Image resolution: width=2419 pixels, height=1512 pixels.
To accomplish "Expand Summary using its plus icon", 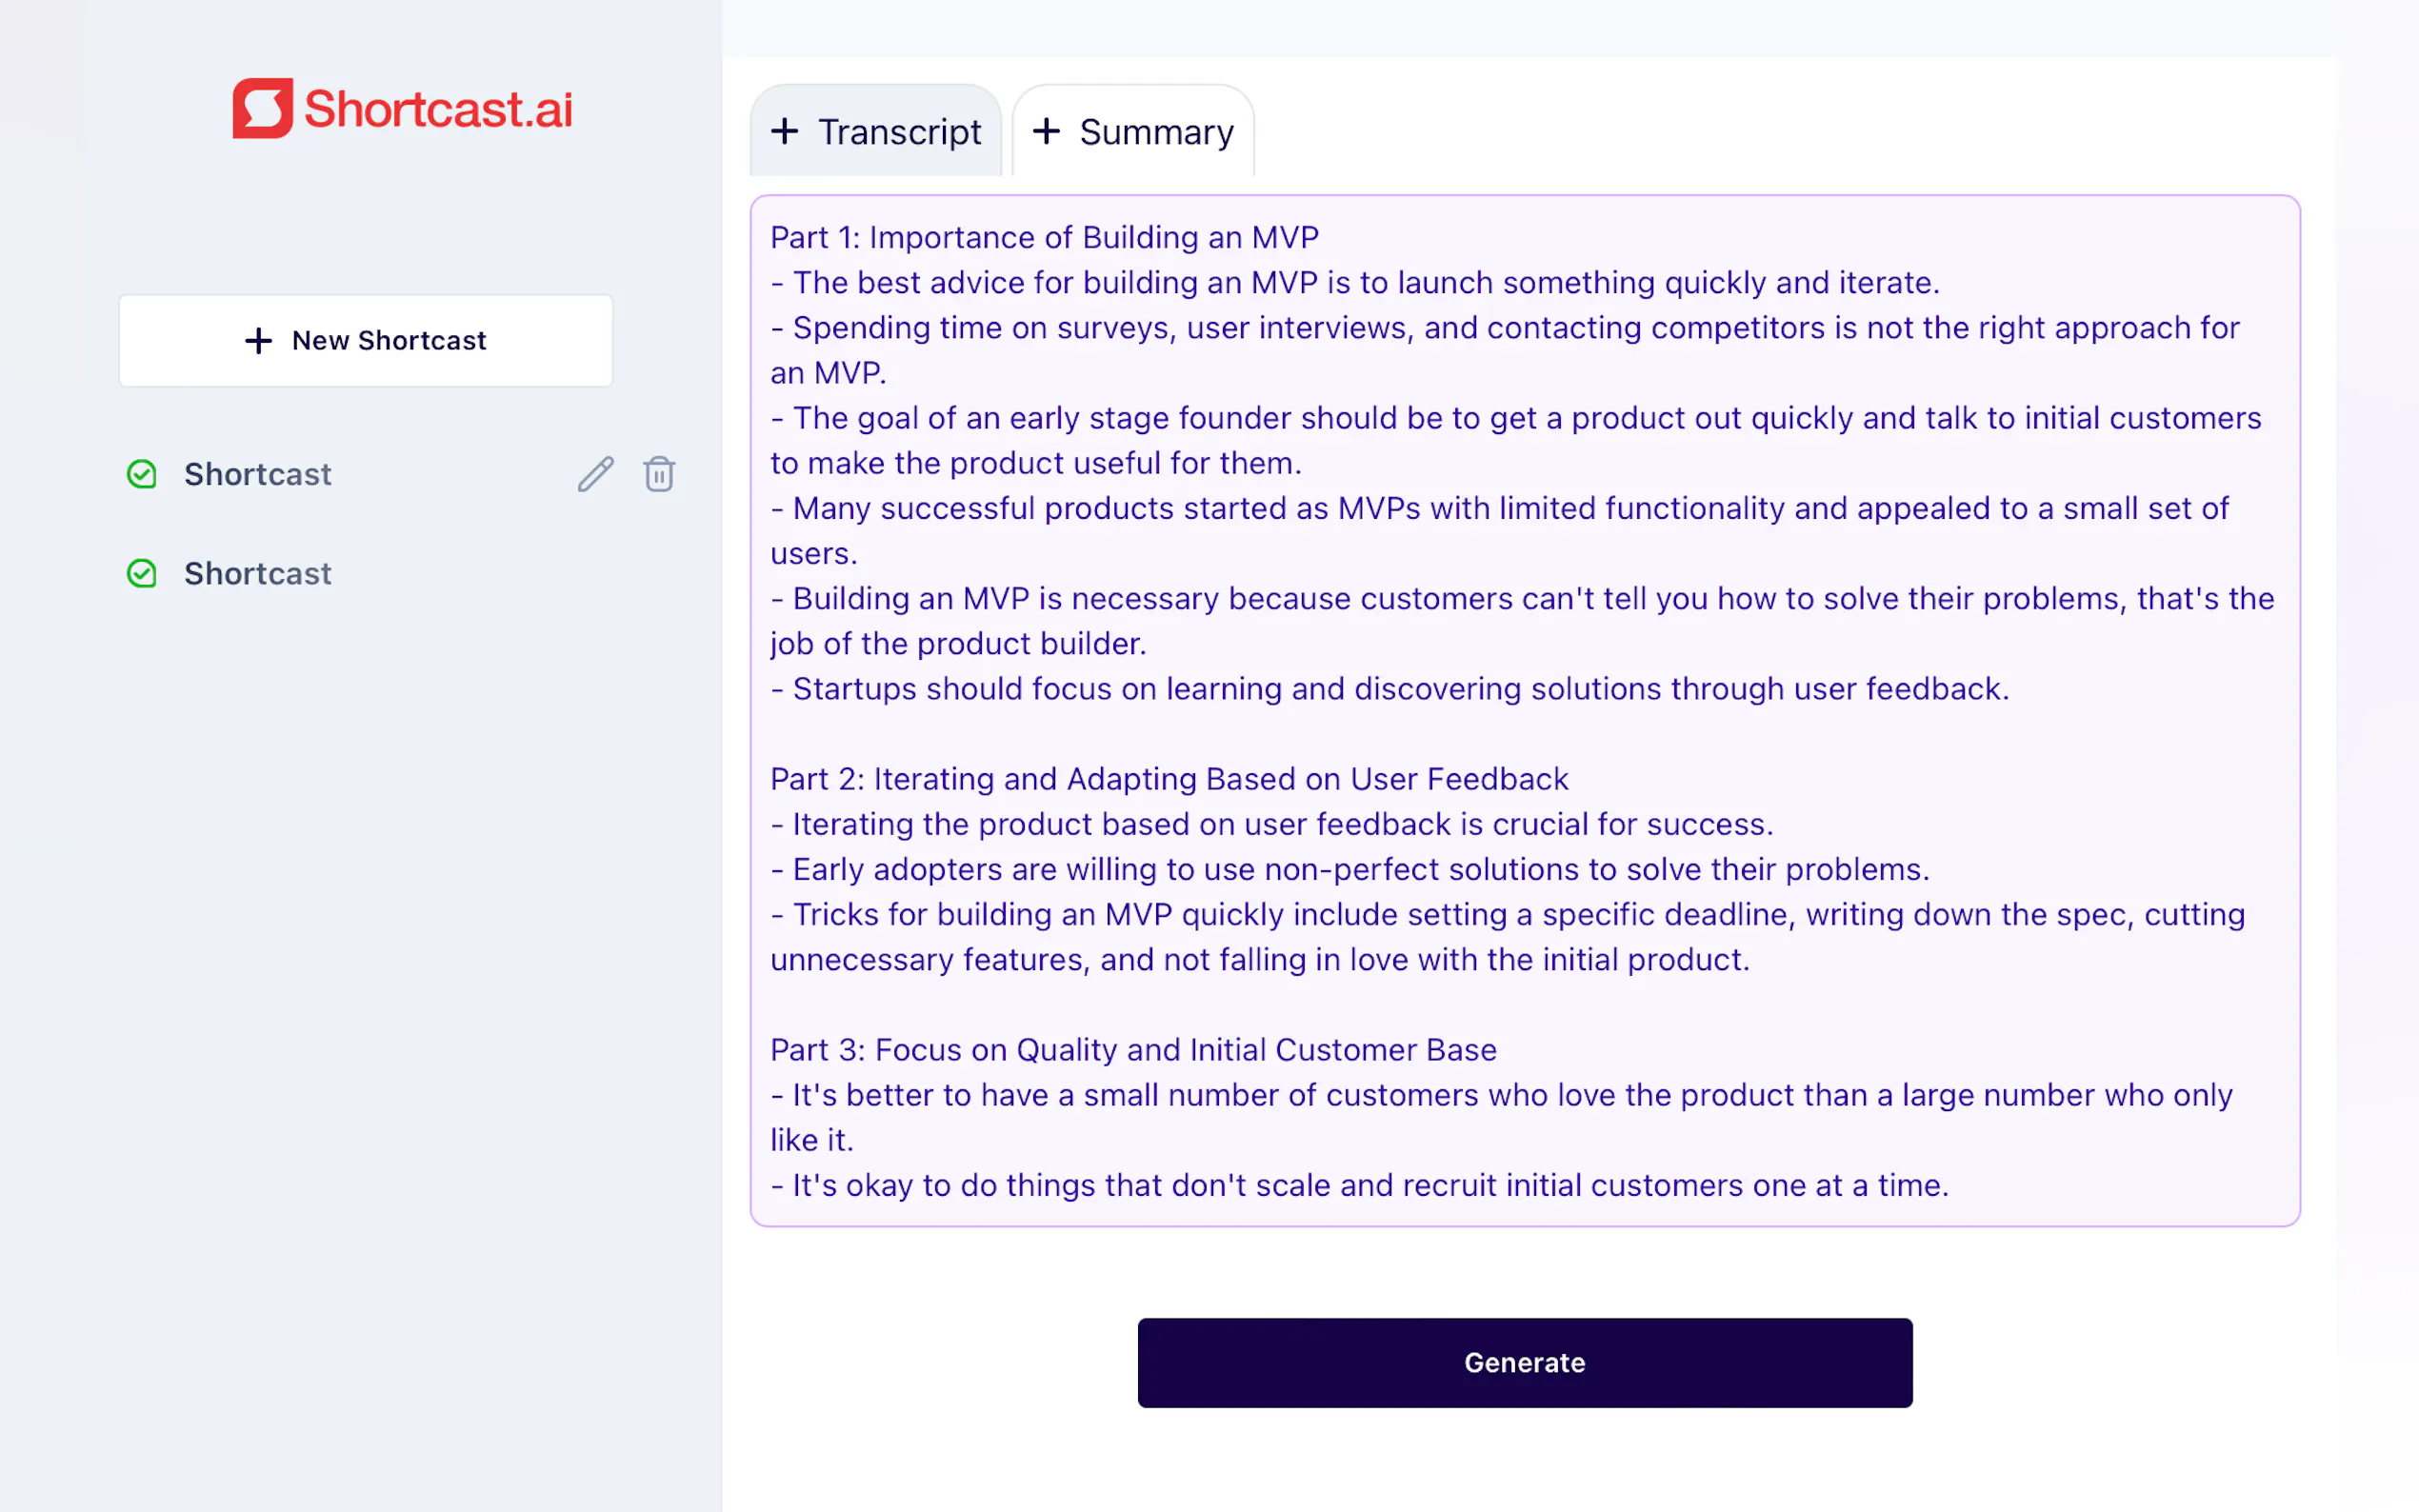I will coord(1046,131).
